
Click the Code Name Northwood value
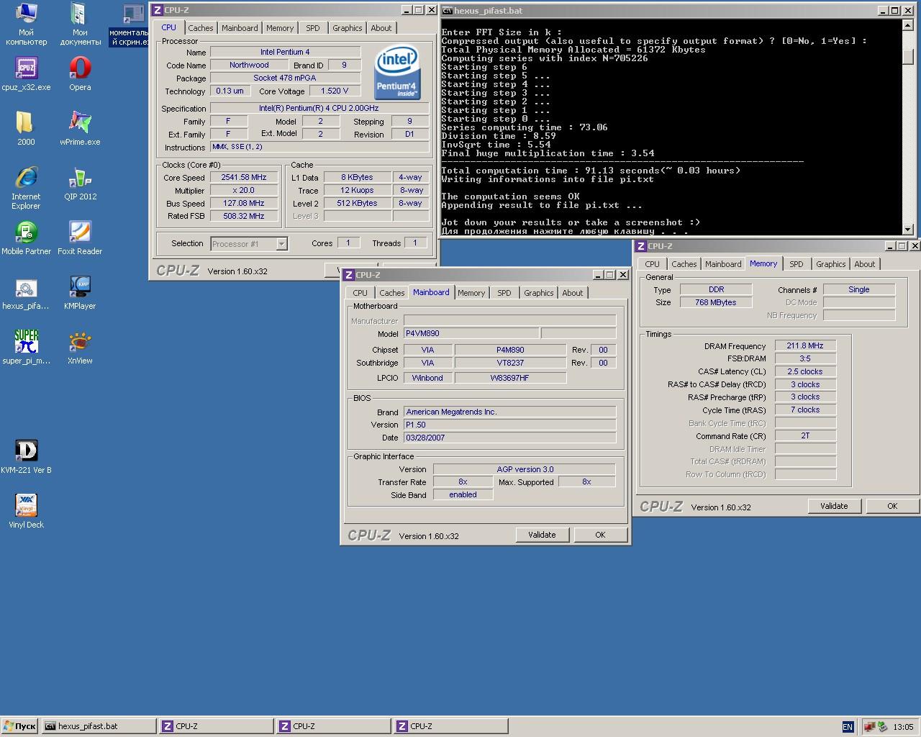(249, 65)
